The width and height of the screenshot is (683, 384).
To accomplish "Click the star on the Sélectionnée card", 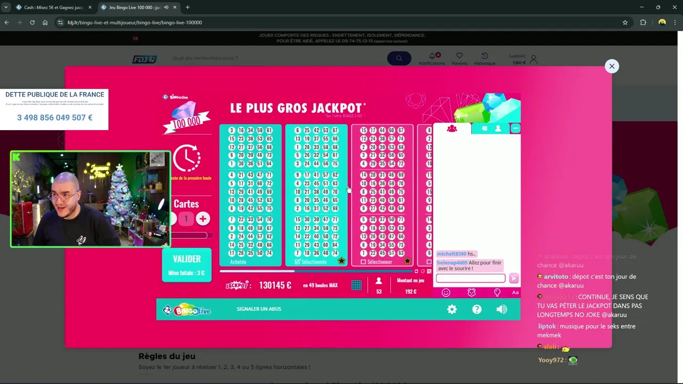I will click(341, 261).
